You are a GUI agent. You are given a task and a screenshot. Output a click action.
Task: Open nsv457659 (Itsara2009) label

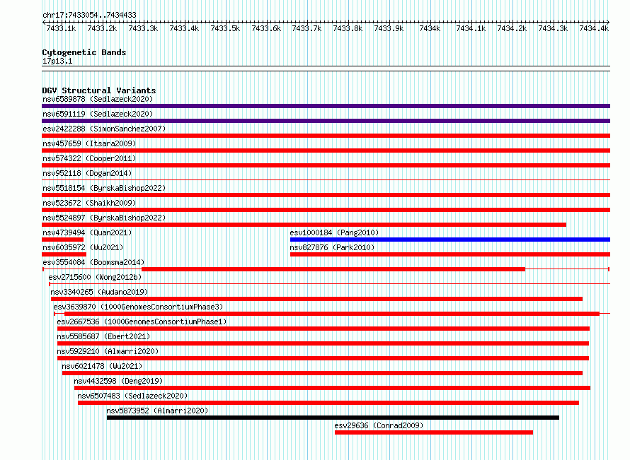pos(89,143)
